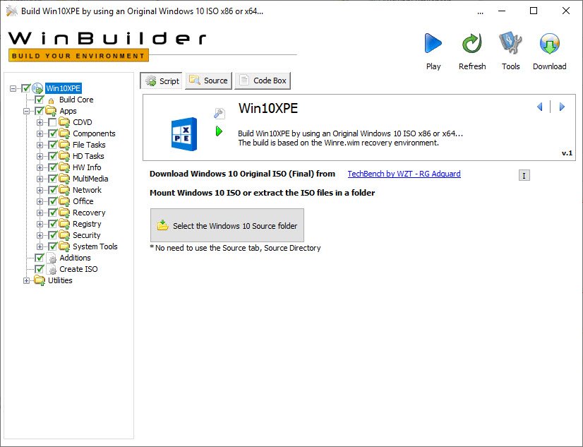Go to next script with right arrow

(562, 107)
